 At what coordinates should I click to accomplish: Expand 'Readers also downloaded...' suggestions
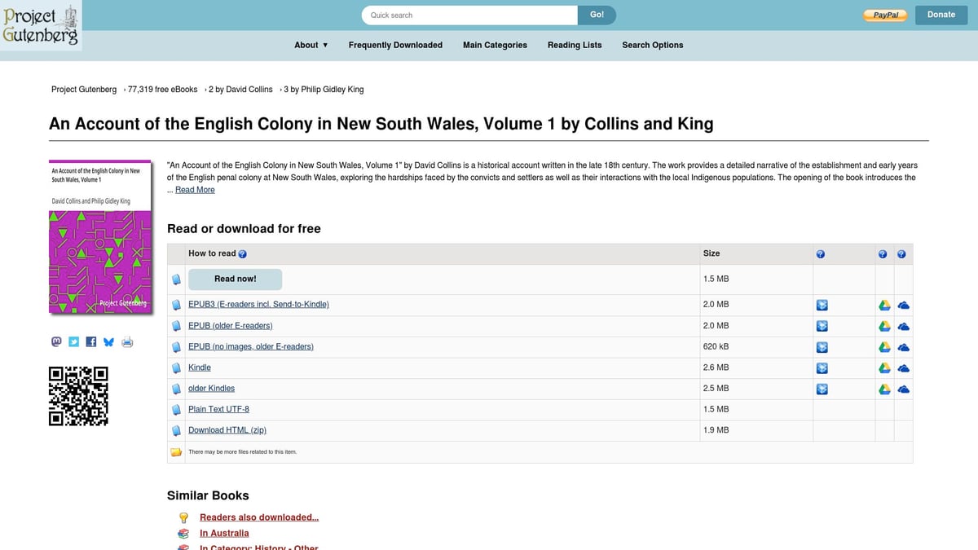pos(259,517)
